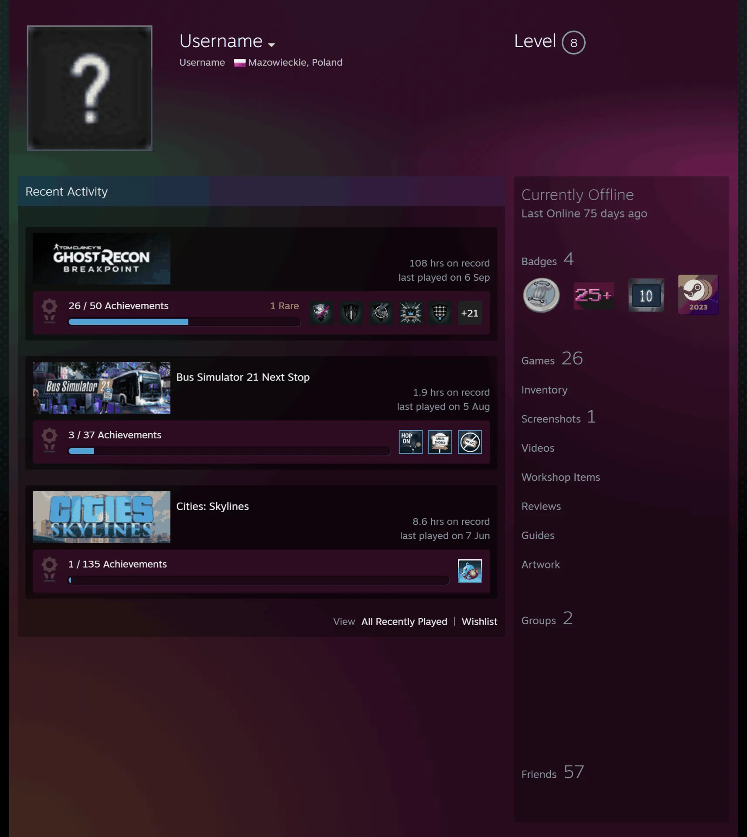Open 1 / 135 Achievements for Cities: Skylines
The image size is (747, 837).
pyautogui.click(x=117, y=564)
